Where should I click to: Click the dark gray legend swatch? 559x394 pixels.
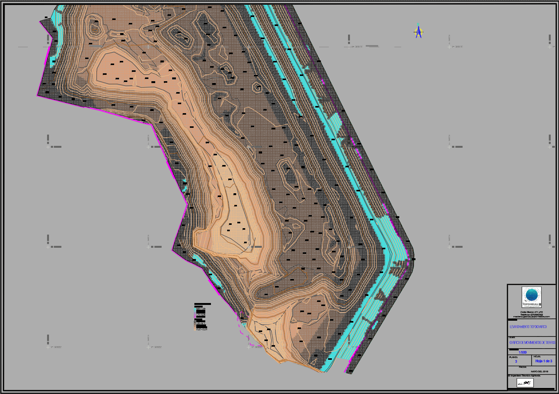195,321
